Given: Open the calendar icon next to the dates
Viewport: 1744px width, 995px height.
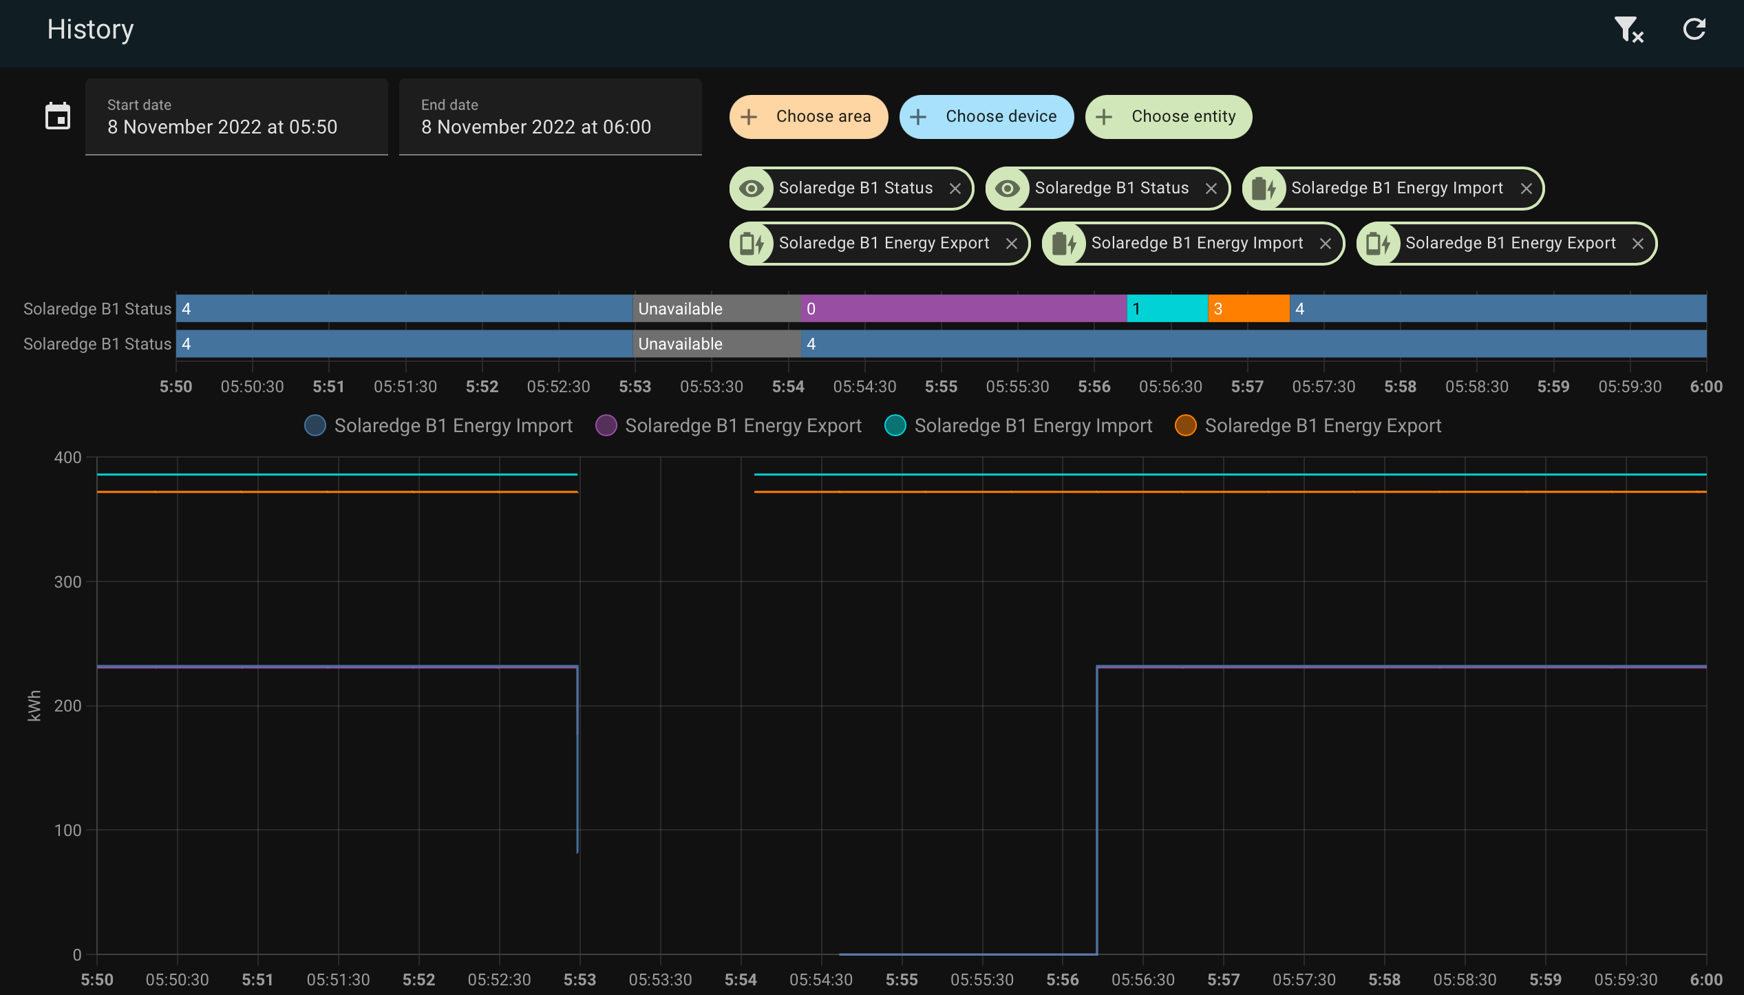Looking at the screenshot, I should [58, 116].
